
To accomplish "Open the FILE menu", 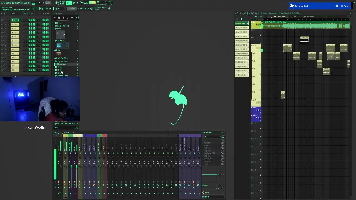I will (x=3, y=3).
